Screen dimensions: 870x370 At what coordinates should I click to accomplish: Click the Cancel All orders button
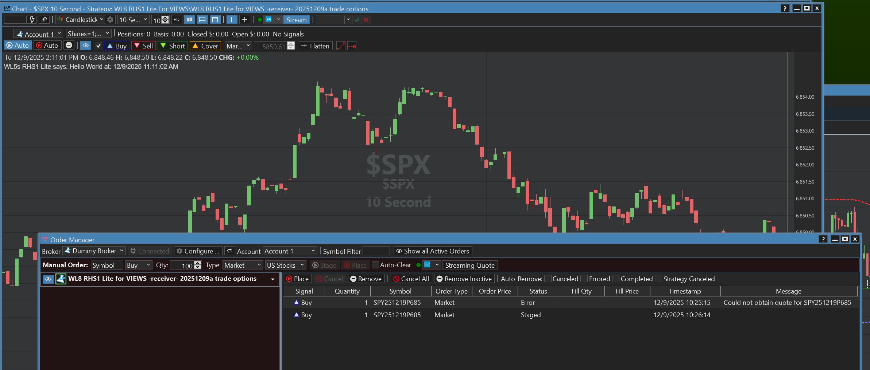tap(411, 279)
